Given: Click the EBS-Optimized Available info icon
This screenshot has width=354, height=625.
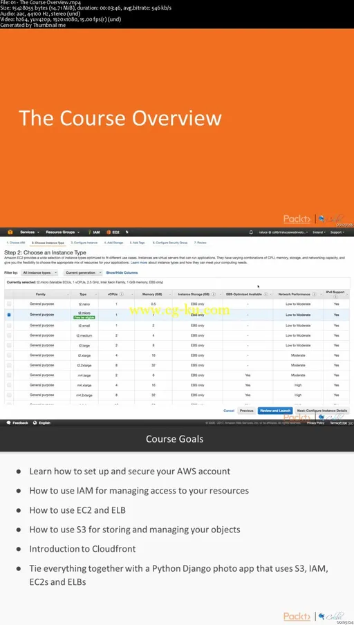Looking at the screenshot, I should [265, 294].
